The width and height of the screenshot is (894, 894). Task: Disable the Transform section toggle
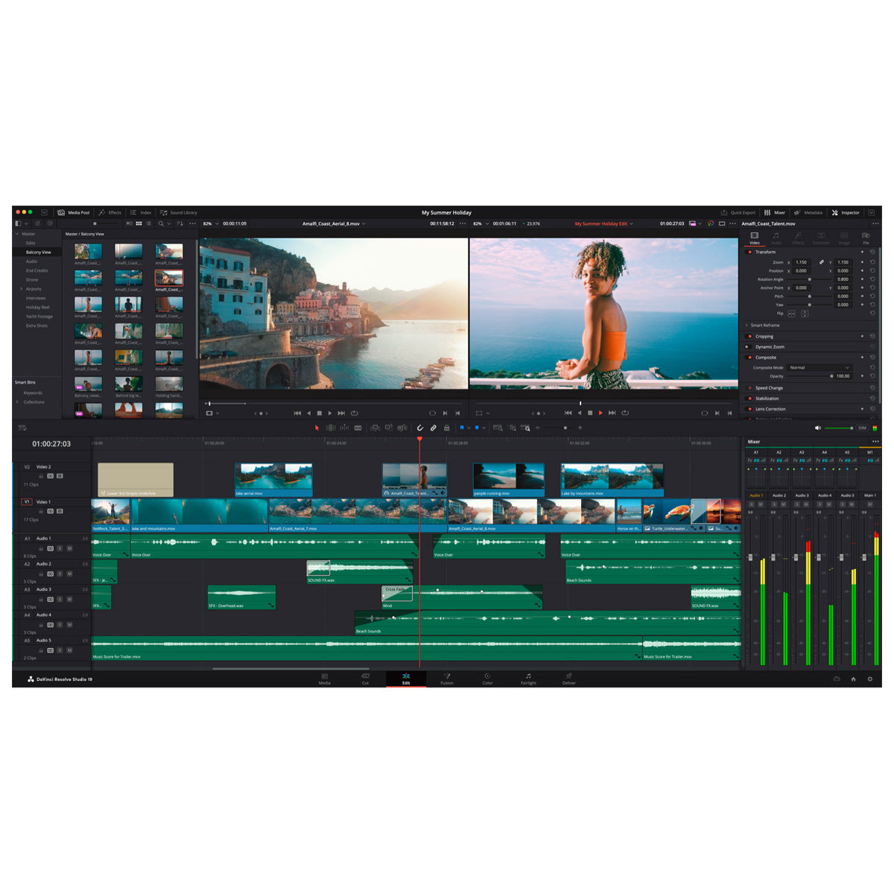tap(749, 253)
